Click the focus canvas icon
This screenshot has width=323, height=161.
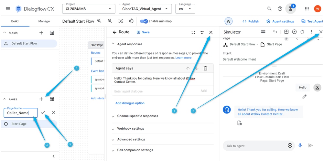click(121, 21)
